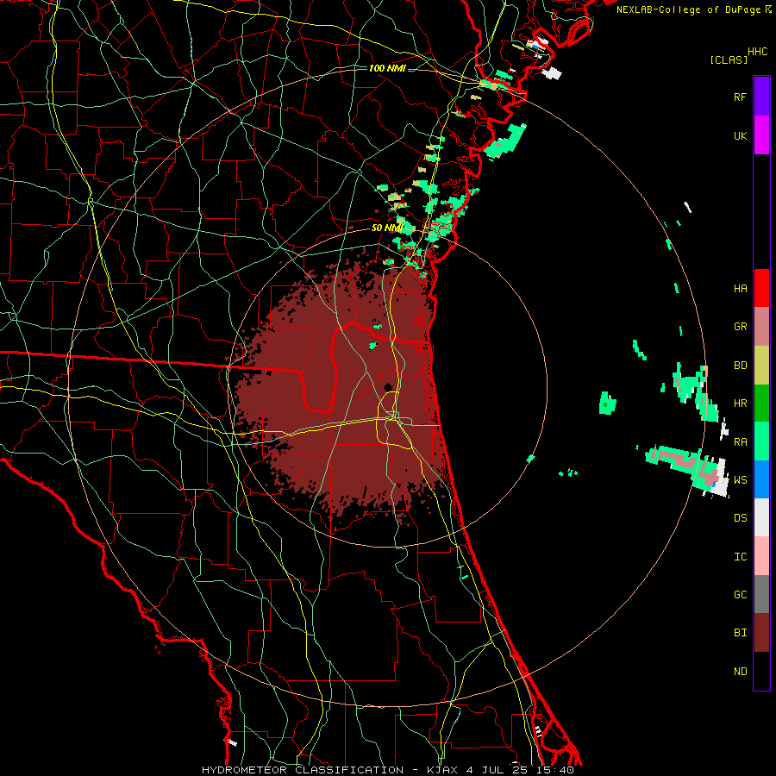The width and height of the screenshot is (776, 776).
Task: Click the ND black legend swatch
Action: [761, 671]
